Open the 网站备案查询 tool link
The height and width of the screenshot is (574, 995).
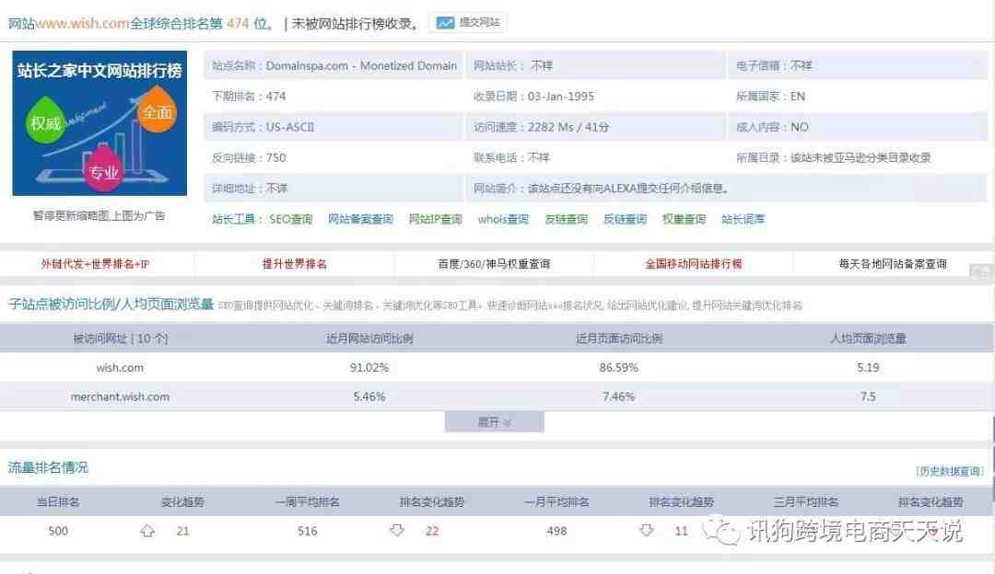coord(360,219)
